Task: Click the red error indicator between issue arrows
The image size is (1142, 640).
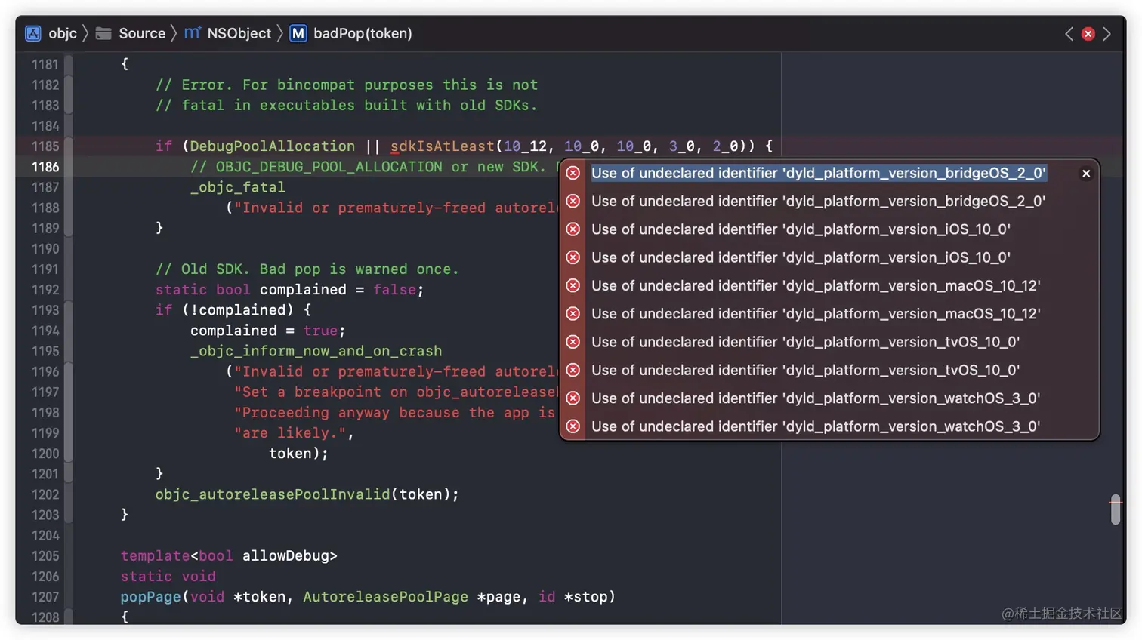Action: 1088,33
